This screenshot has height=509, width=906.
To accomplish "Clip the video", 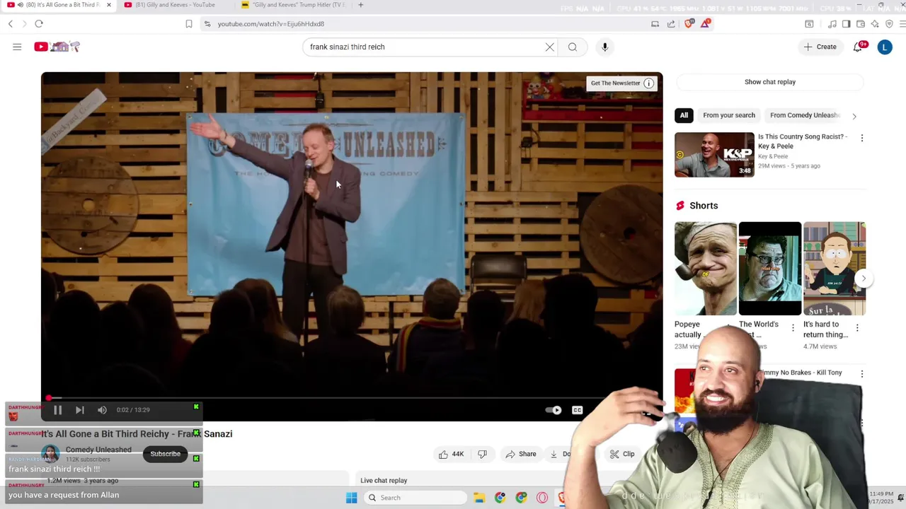I will (x=622, y=454).
